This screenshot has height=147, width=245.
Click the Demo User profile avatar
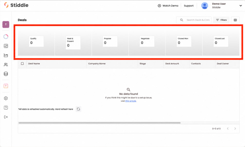[205, 6]
